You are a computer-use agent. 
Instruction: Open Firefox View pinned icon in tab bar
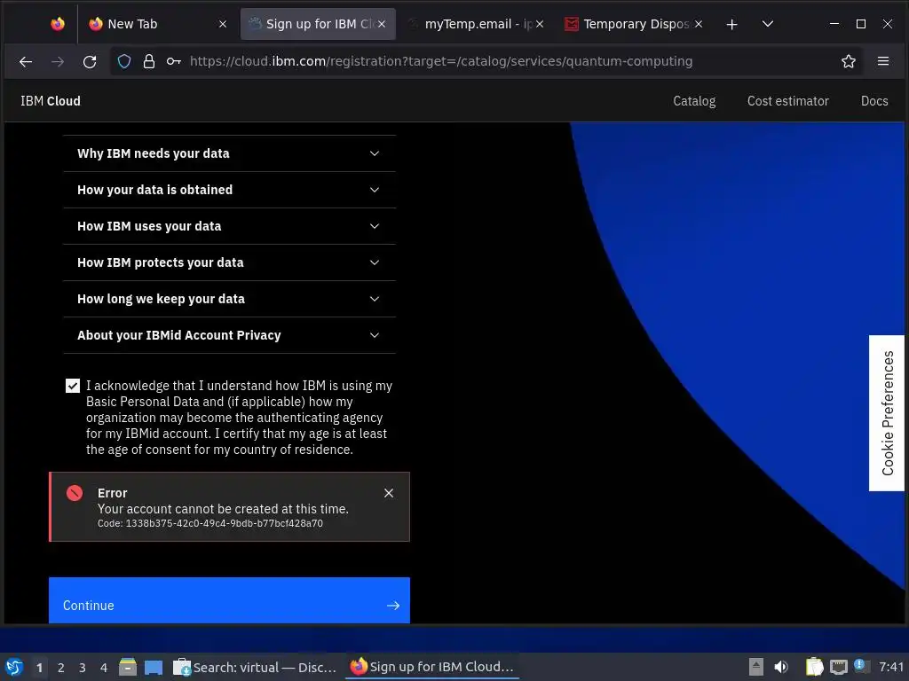(58, 24)
